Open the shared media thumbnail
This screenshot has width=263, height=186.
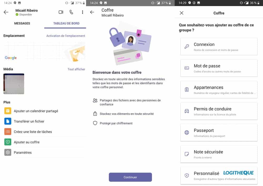[14, 84]
